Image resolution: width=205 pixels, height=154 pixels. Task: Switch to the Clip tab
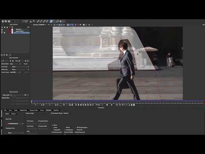(x=5, y=110)
